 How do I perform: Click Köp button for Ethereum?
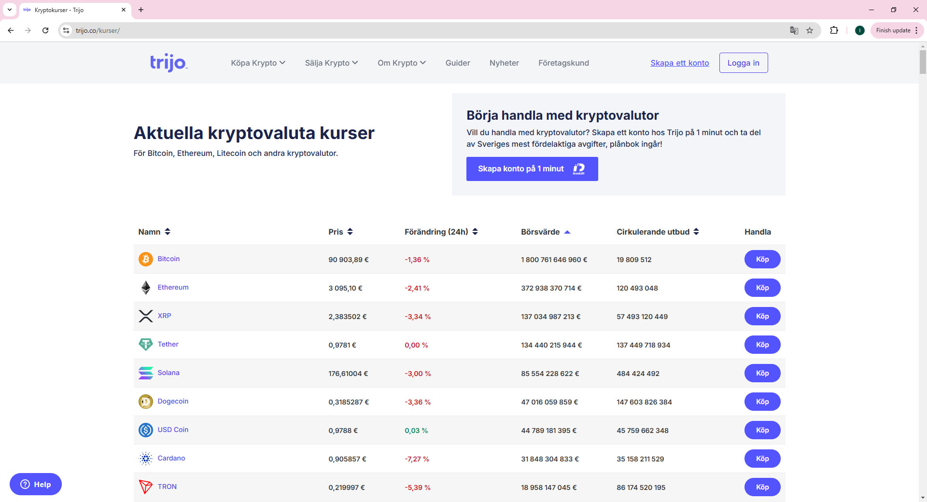point(762,288)
